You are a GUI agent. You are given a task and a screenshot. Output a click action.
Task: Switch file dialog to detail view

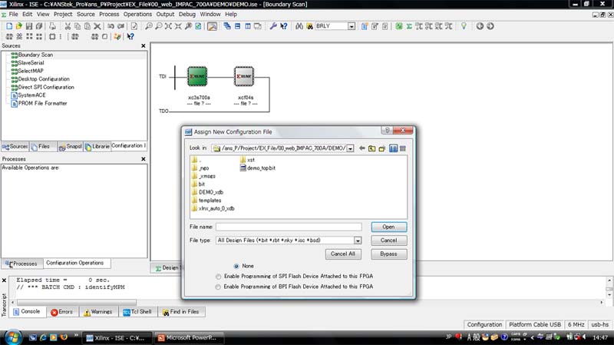(x=403, y=148)
